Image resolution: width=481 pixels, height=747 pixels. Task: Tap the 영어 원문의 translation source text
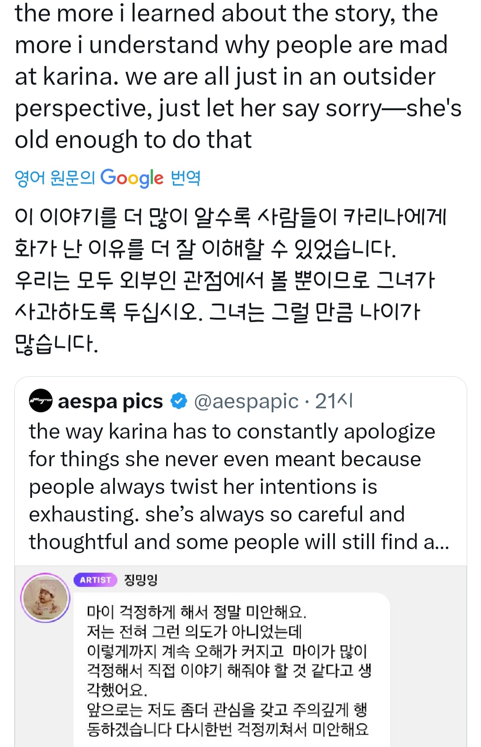pyautogui.click(x=55, y=178)
